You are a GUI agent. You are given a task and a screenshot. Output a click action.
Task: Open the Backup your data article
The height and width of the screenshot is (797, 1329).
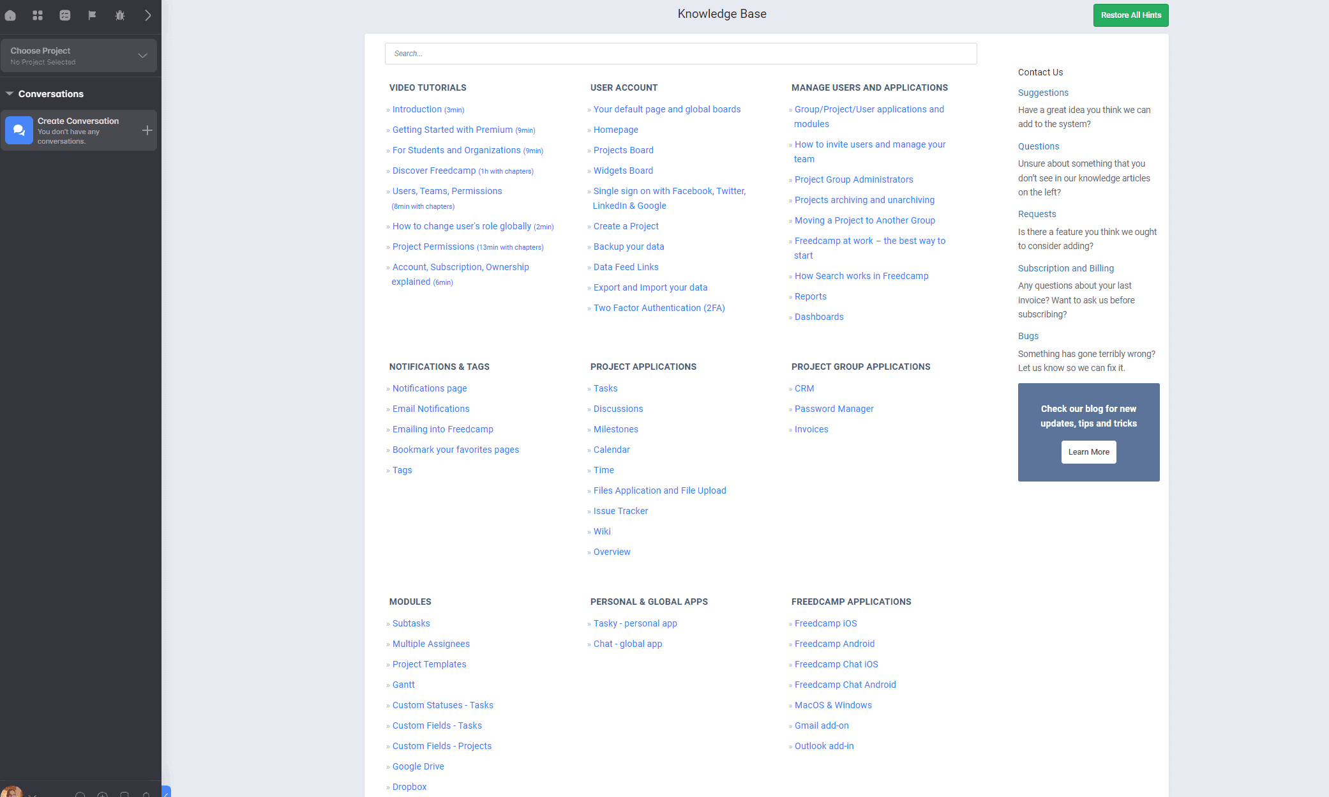coord(629,247)
